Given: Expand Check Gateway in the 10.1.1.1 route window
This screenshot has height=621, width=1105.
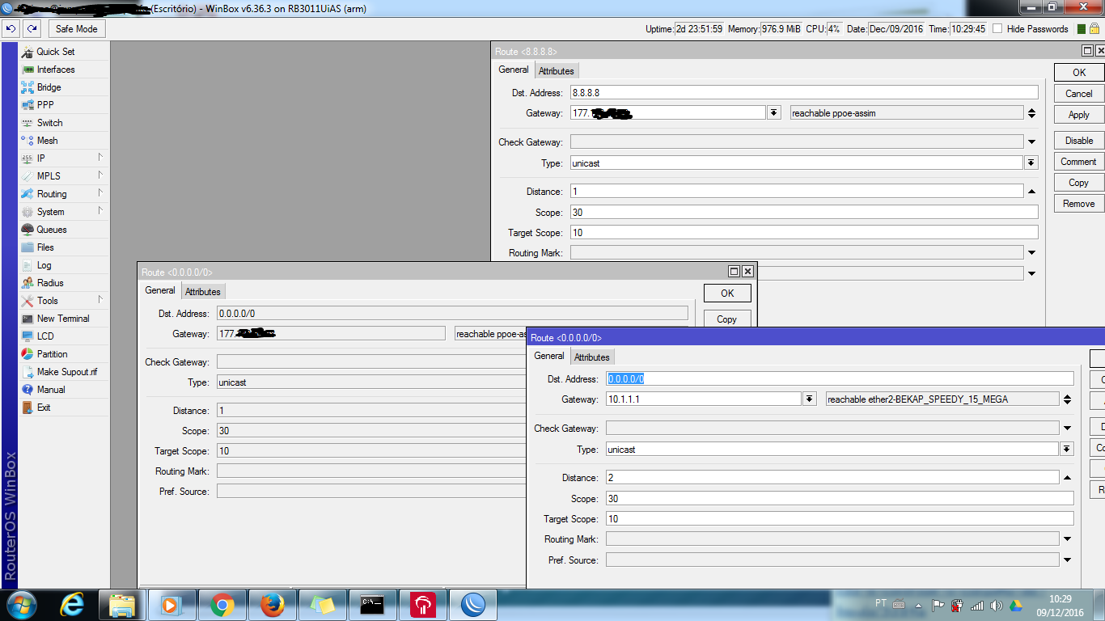Looking at the screenshot, I should tap(1067, 429).
